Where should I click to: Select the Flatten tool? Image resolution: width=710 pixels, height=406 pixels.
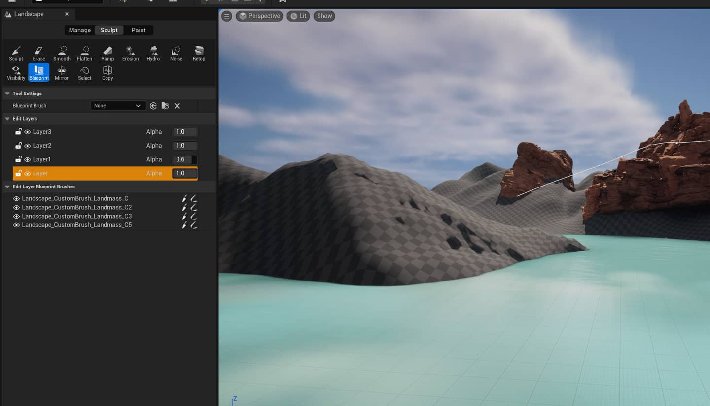(85, 53)
